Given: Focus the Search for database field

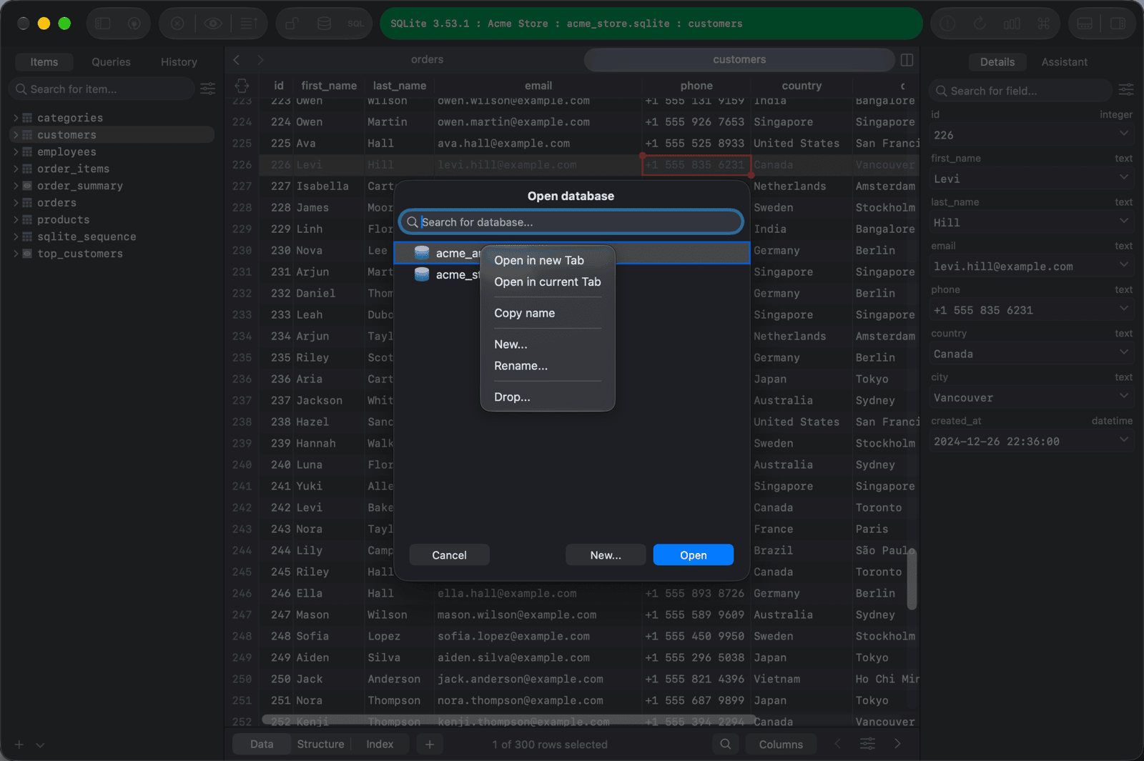Looking at the screenshot, I should pyautogui.click(x=571, y=222).
